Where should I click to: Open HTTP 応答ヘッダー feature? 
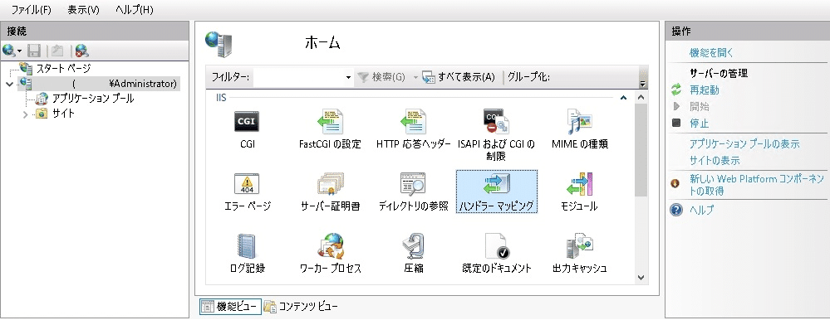[x=414, y=130]
